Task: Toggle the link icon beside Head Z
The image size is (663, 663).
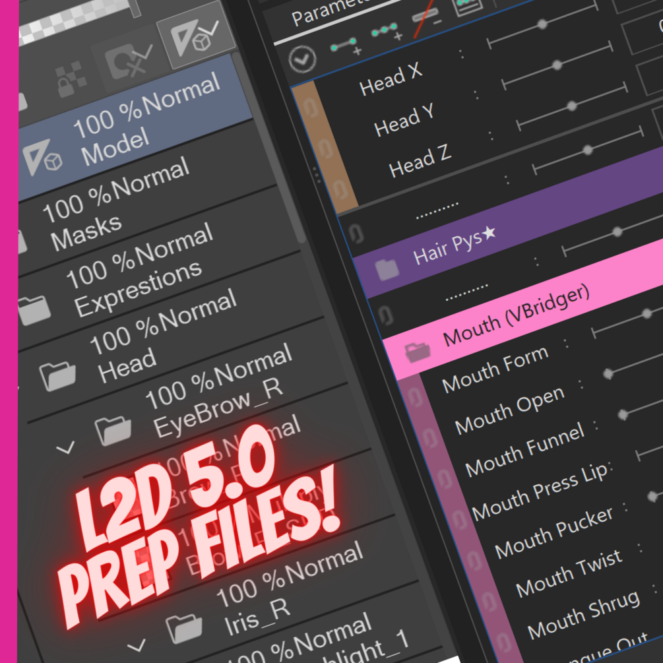Action: [340, 189]
